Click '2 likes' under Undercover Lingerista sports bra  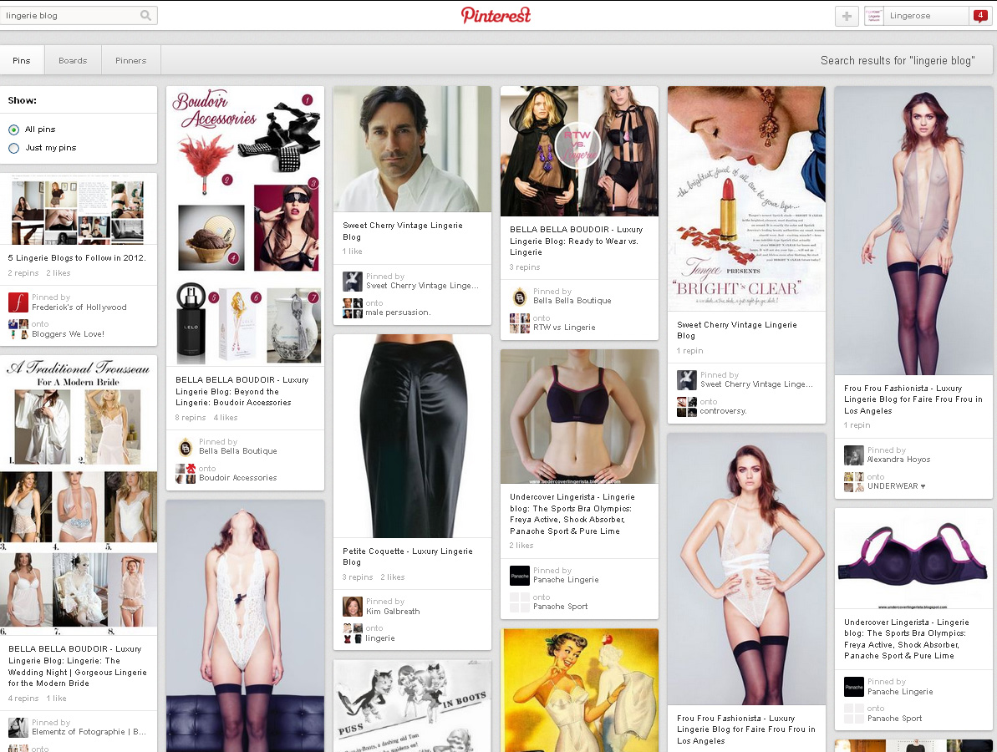[521, 546]
